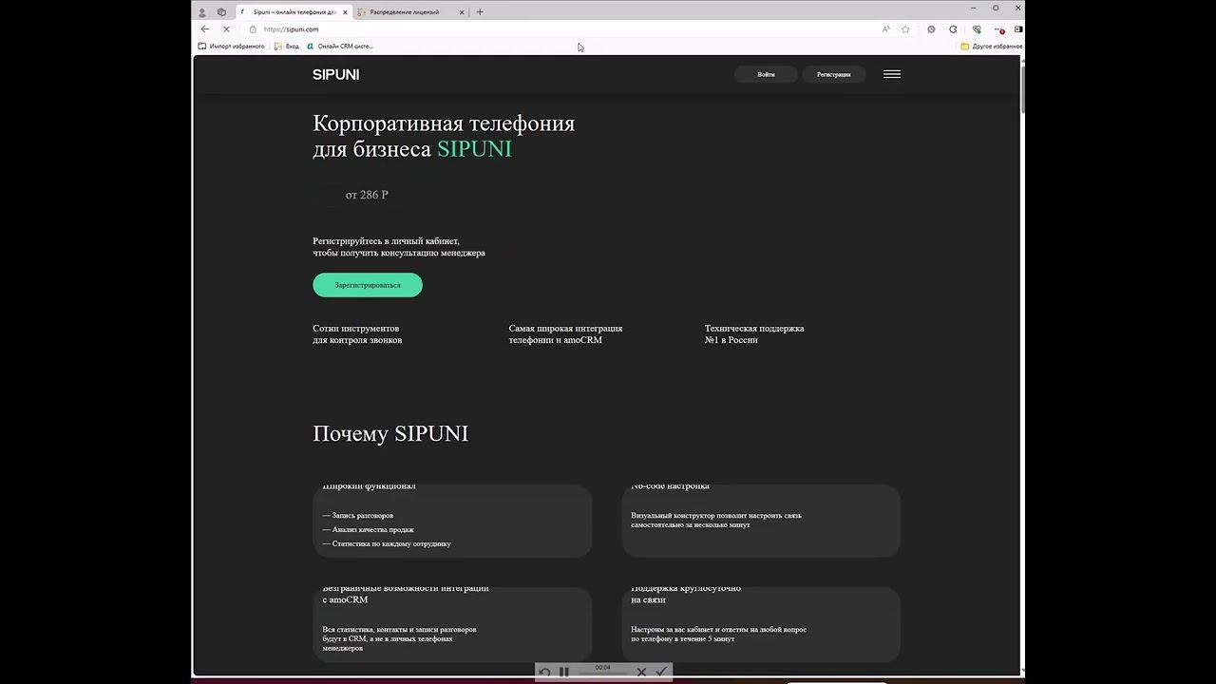
Task: Open Онлайн CRM систе... bookmark
Action: click(x=339, y=46)
